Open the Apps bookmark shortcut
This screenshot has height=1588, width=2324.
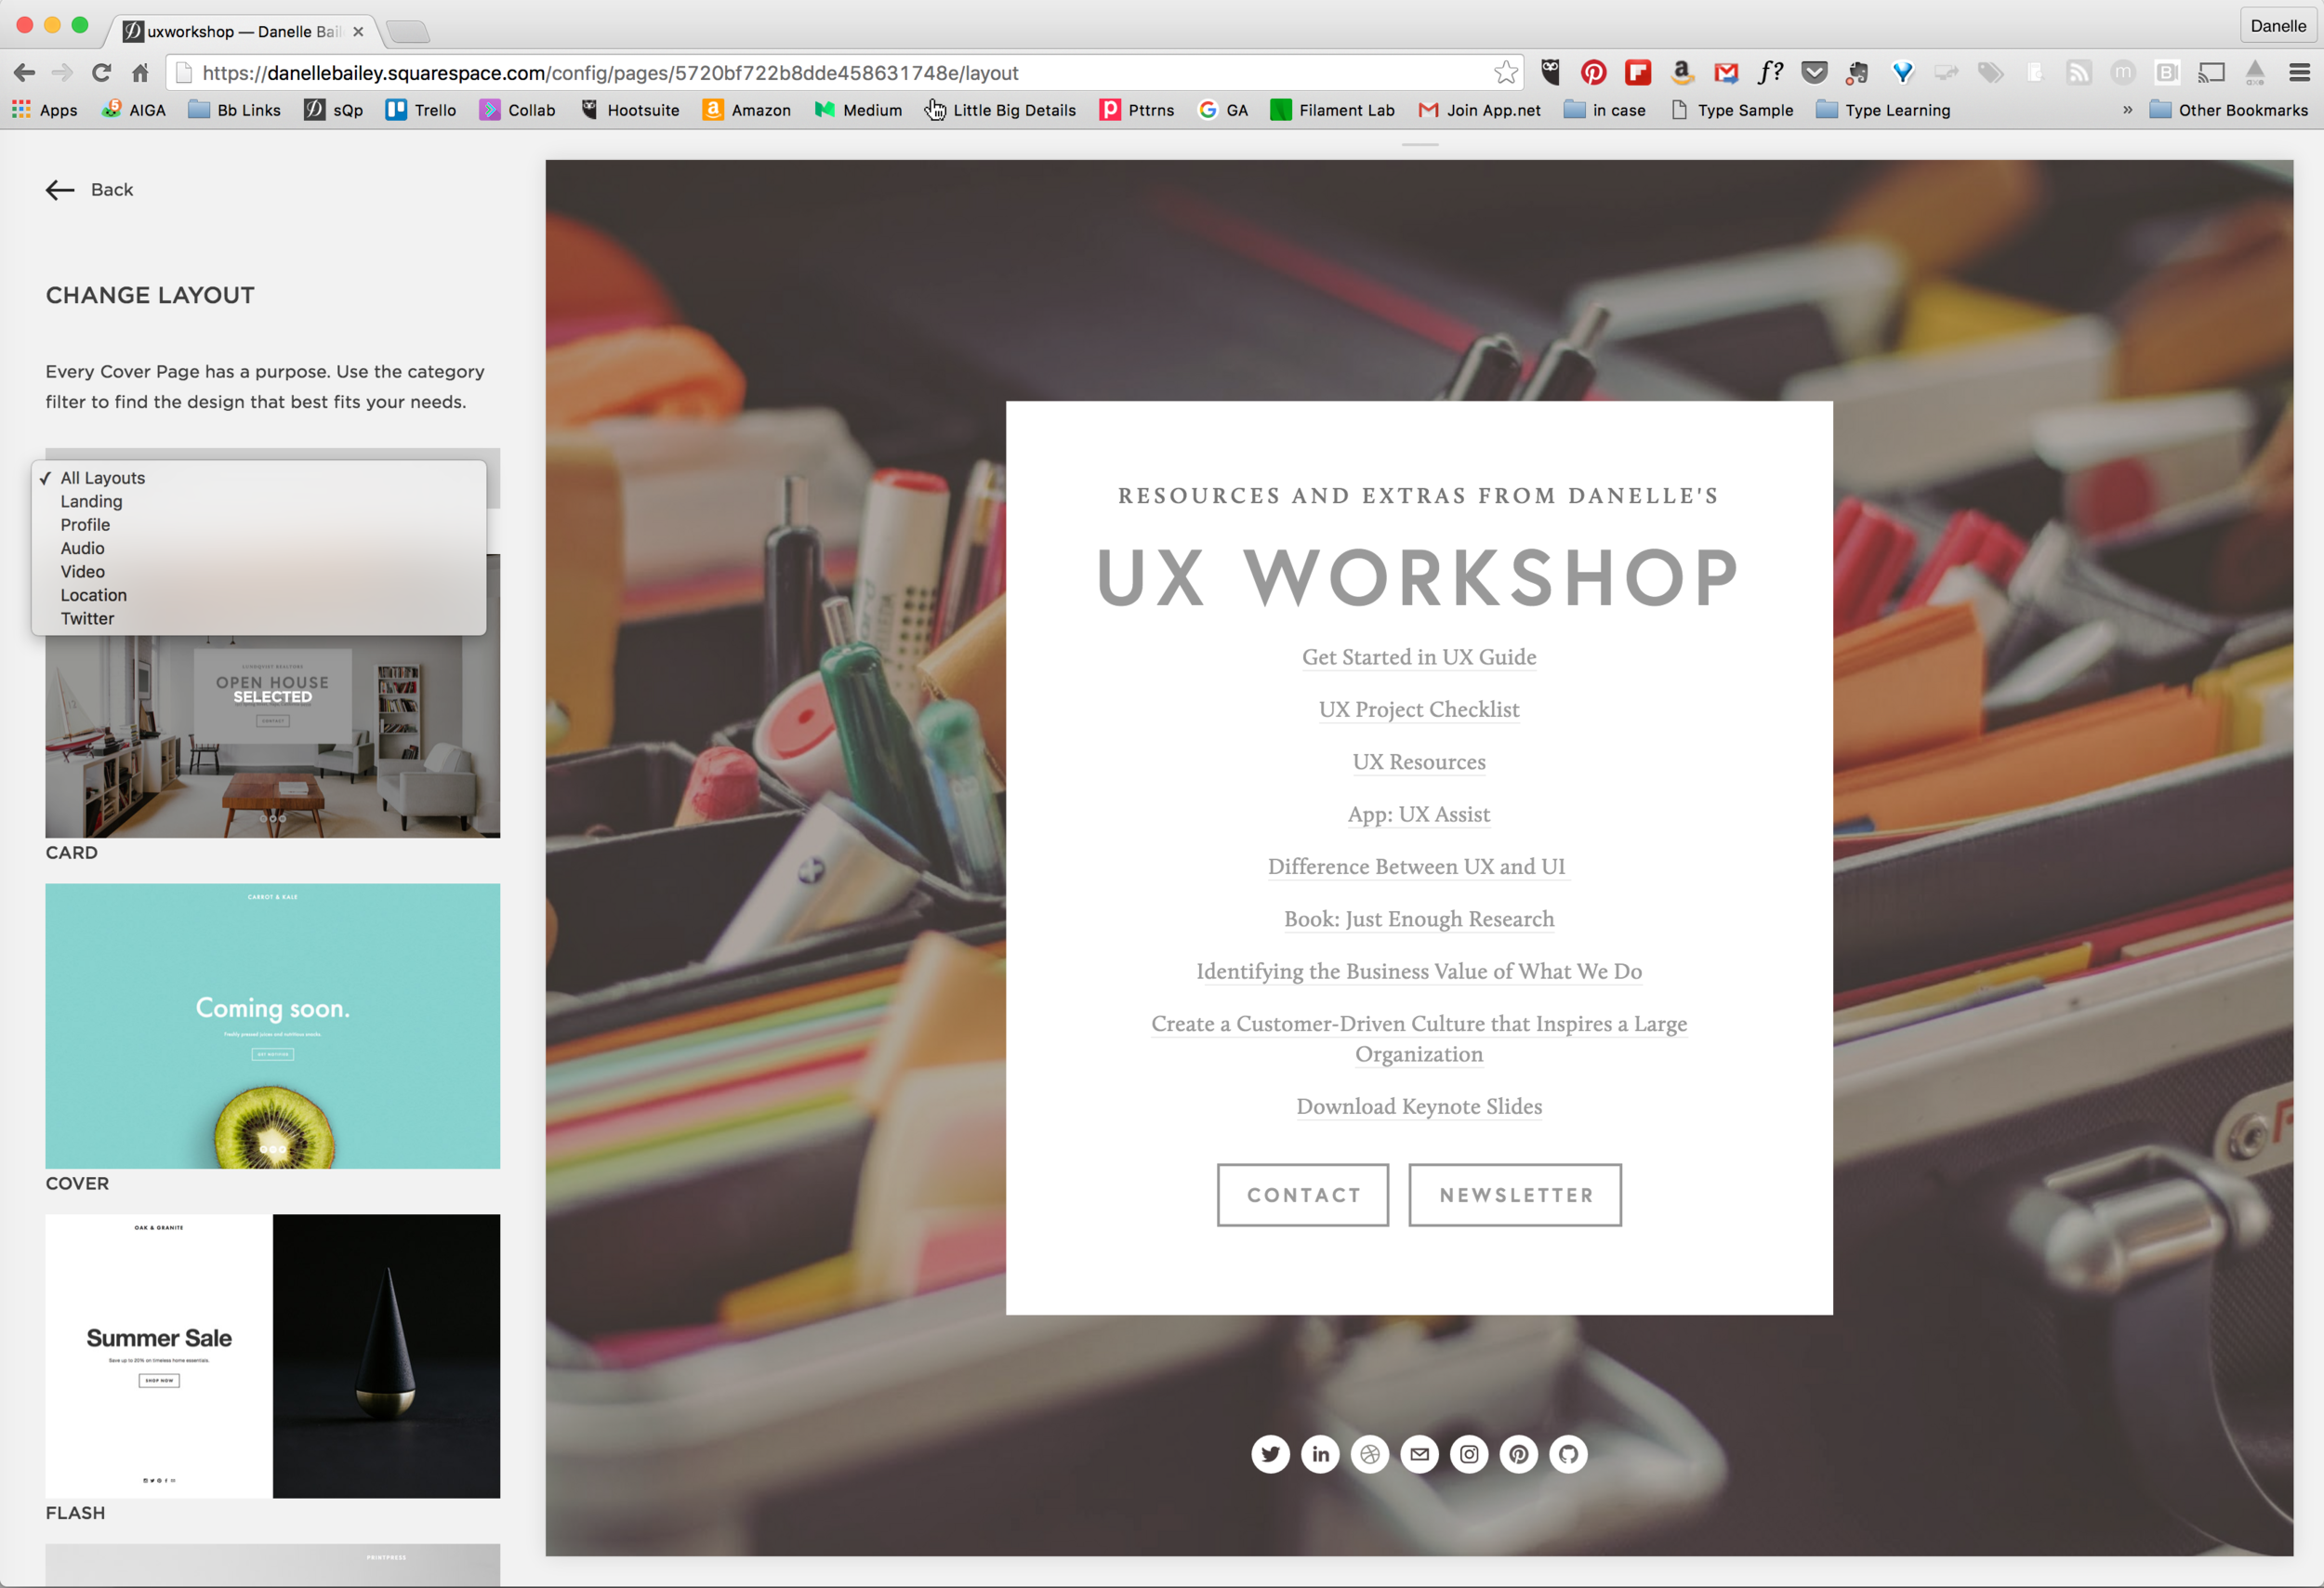point(45,110)
